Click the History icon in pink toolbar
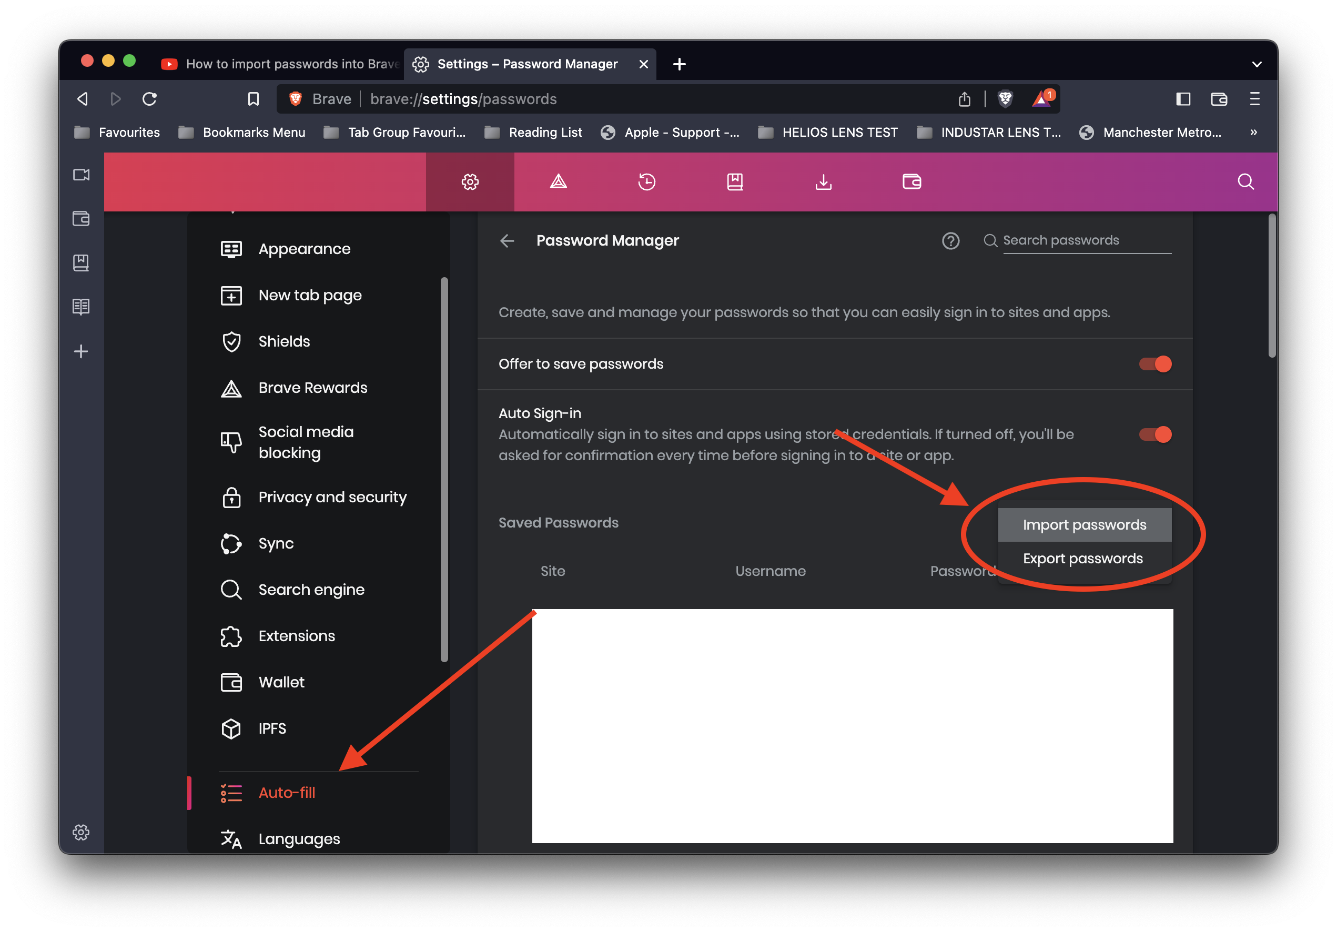 (x=646, y=181)
